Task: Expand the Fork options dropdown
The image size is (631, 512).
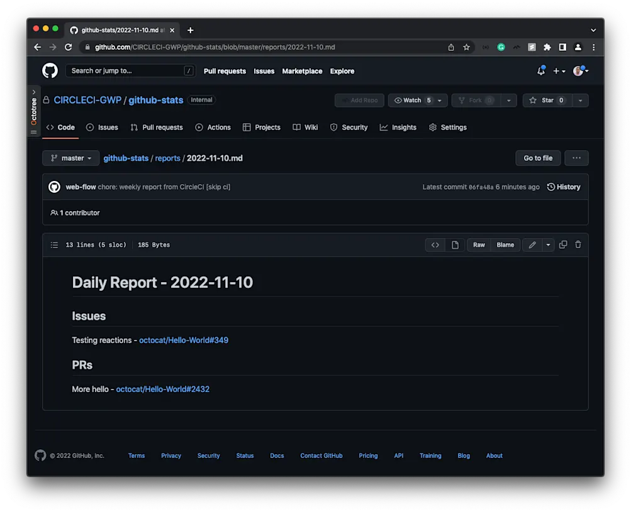Action: [x=509, y=100]
